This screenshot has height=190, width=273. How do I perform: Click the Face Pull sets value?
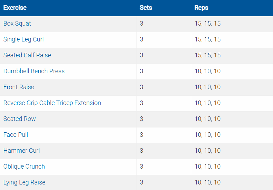click(141, 135)
